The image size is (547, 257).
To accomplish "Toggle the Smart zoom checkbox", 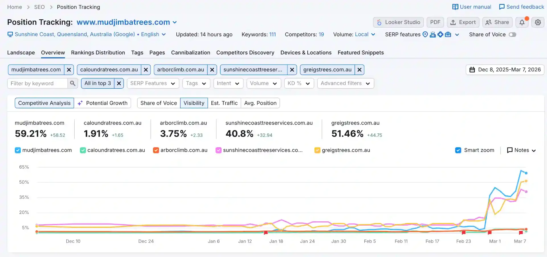I will [x=458, y=150].
